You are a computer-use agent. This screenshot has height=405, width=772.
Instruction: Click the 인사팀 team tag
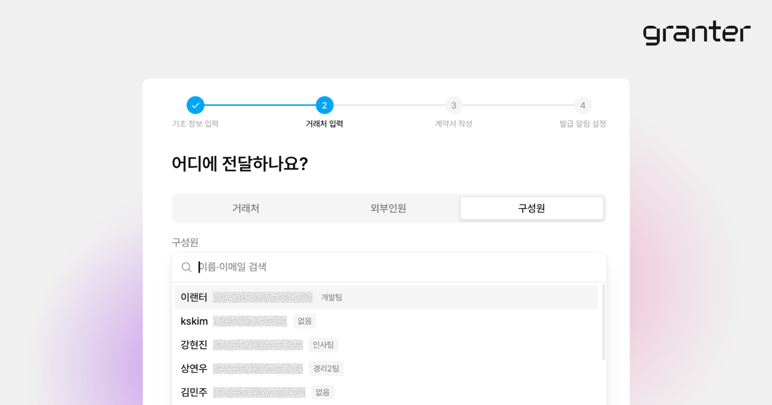tap(323, 345)
